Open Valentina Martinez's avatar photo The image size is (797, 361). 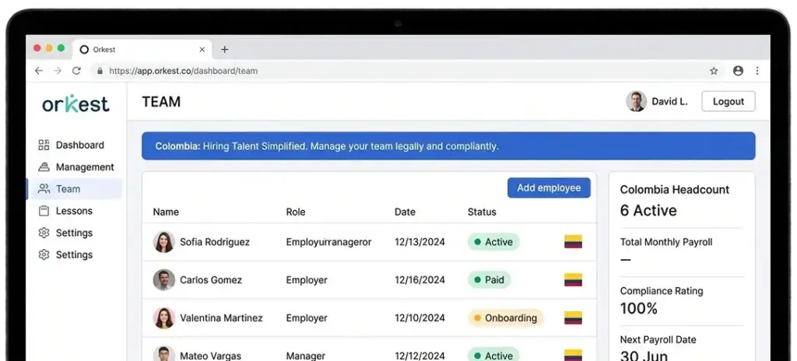(x=164, y=317)
